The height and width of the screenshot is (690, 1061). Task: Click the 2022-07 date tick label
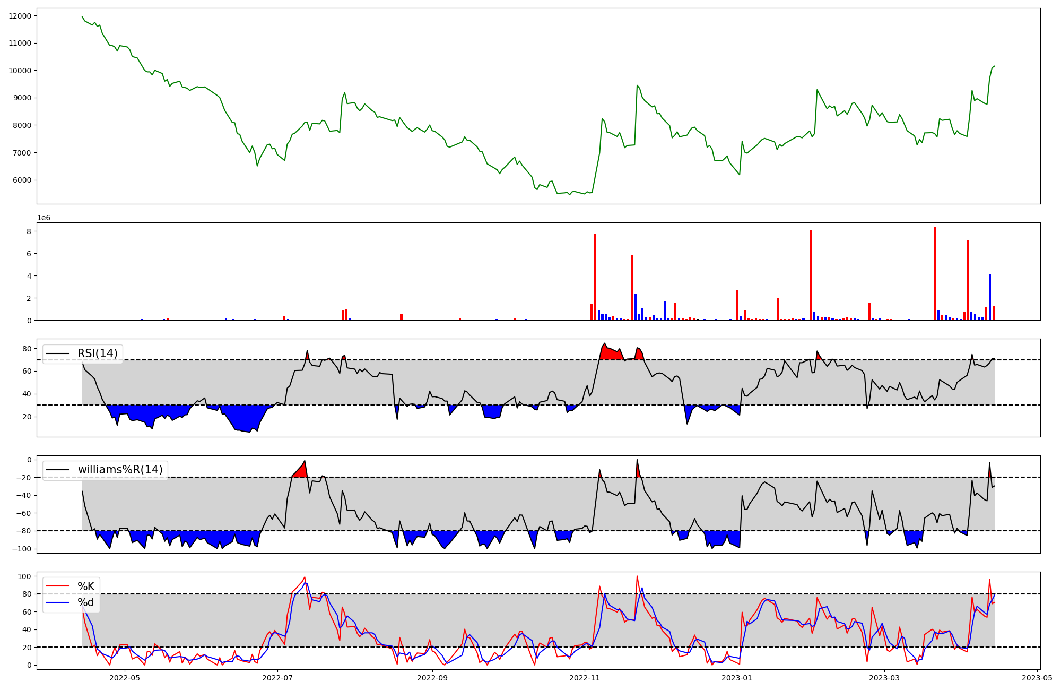tap(277, 678)
